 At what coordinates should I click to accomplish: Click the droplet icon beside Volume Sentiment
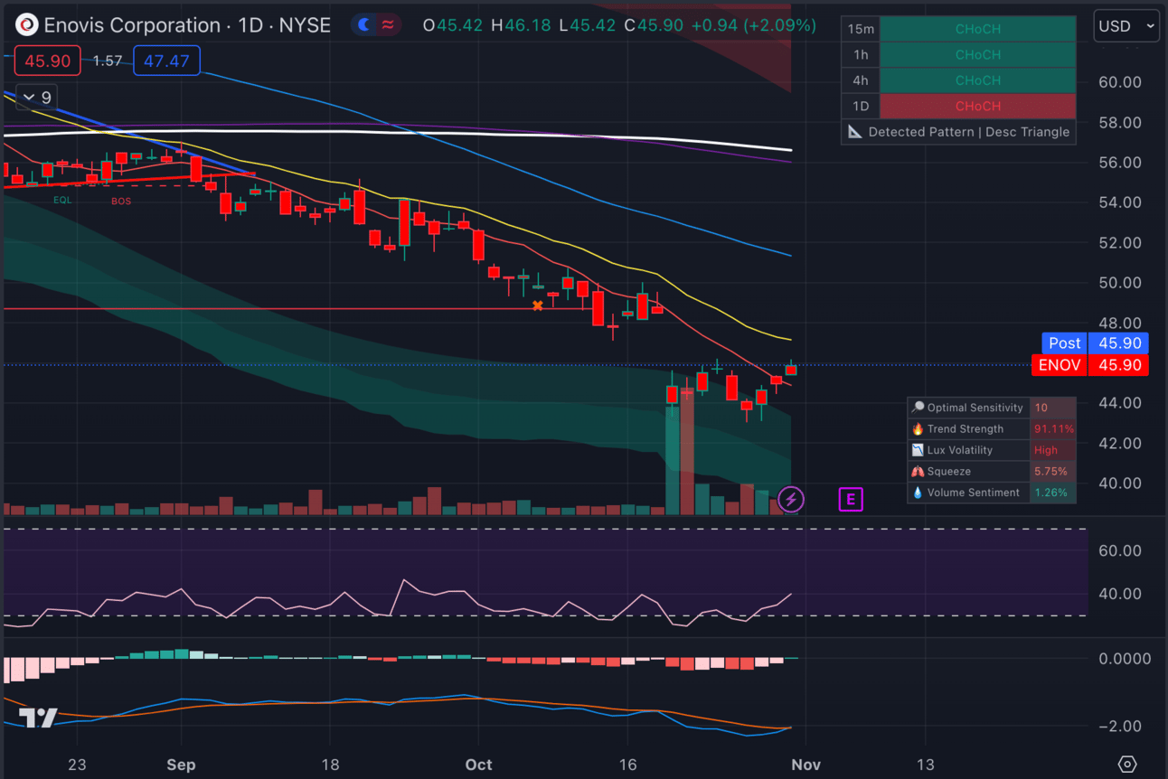918,493
